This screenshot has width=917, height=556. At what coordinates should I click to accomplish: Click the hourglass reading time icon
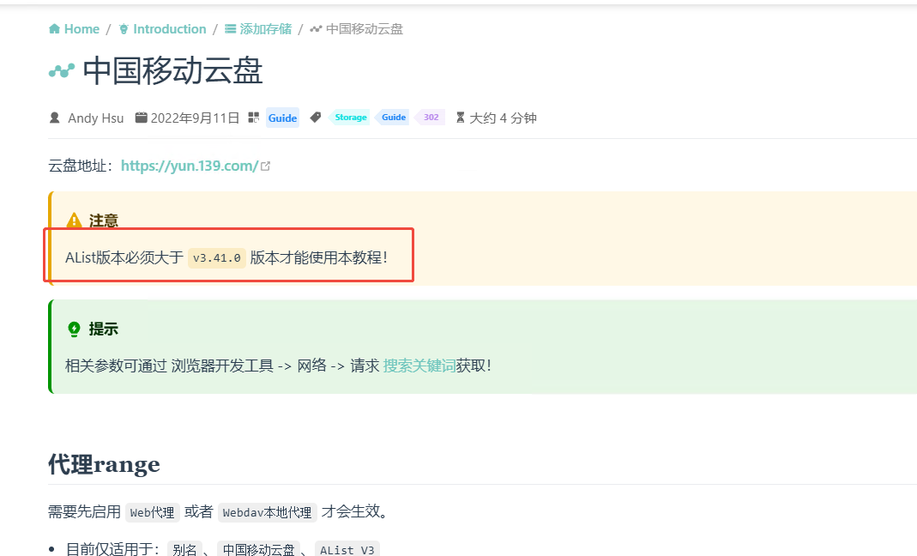[461, 118]
